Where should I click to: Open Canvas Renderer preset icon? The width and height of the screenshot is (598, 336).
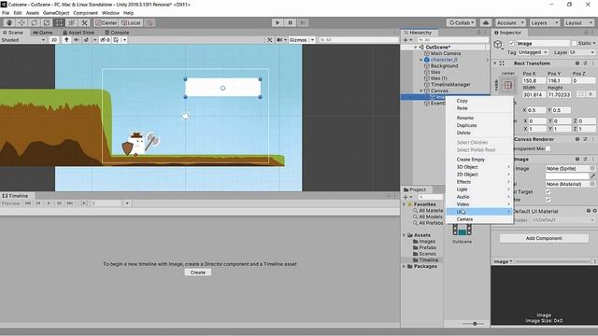click(x=585, y=139)
